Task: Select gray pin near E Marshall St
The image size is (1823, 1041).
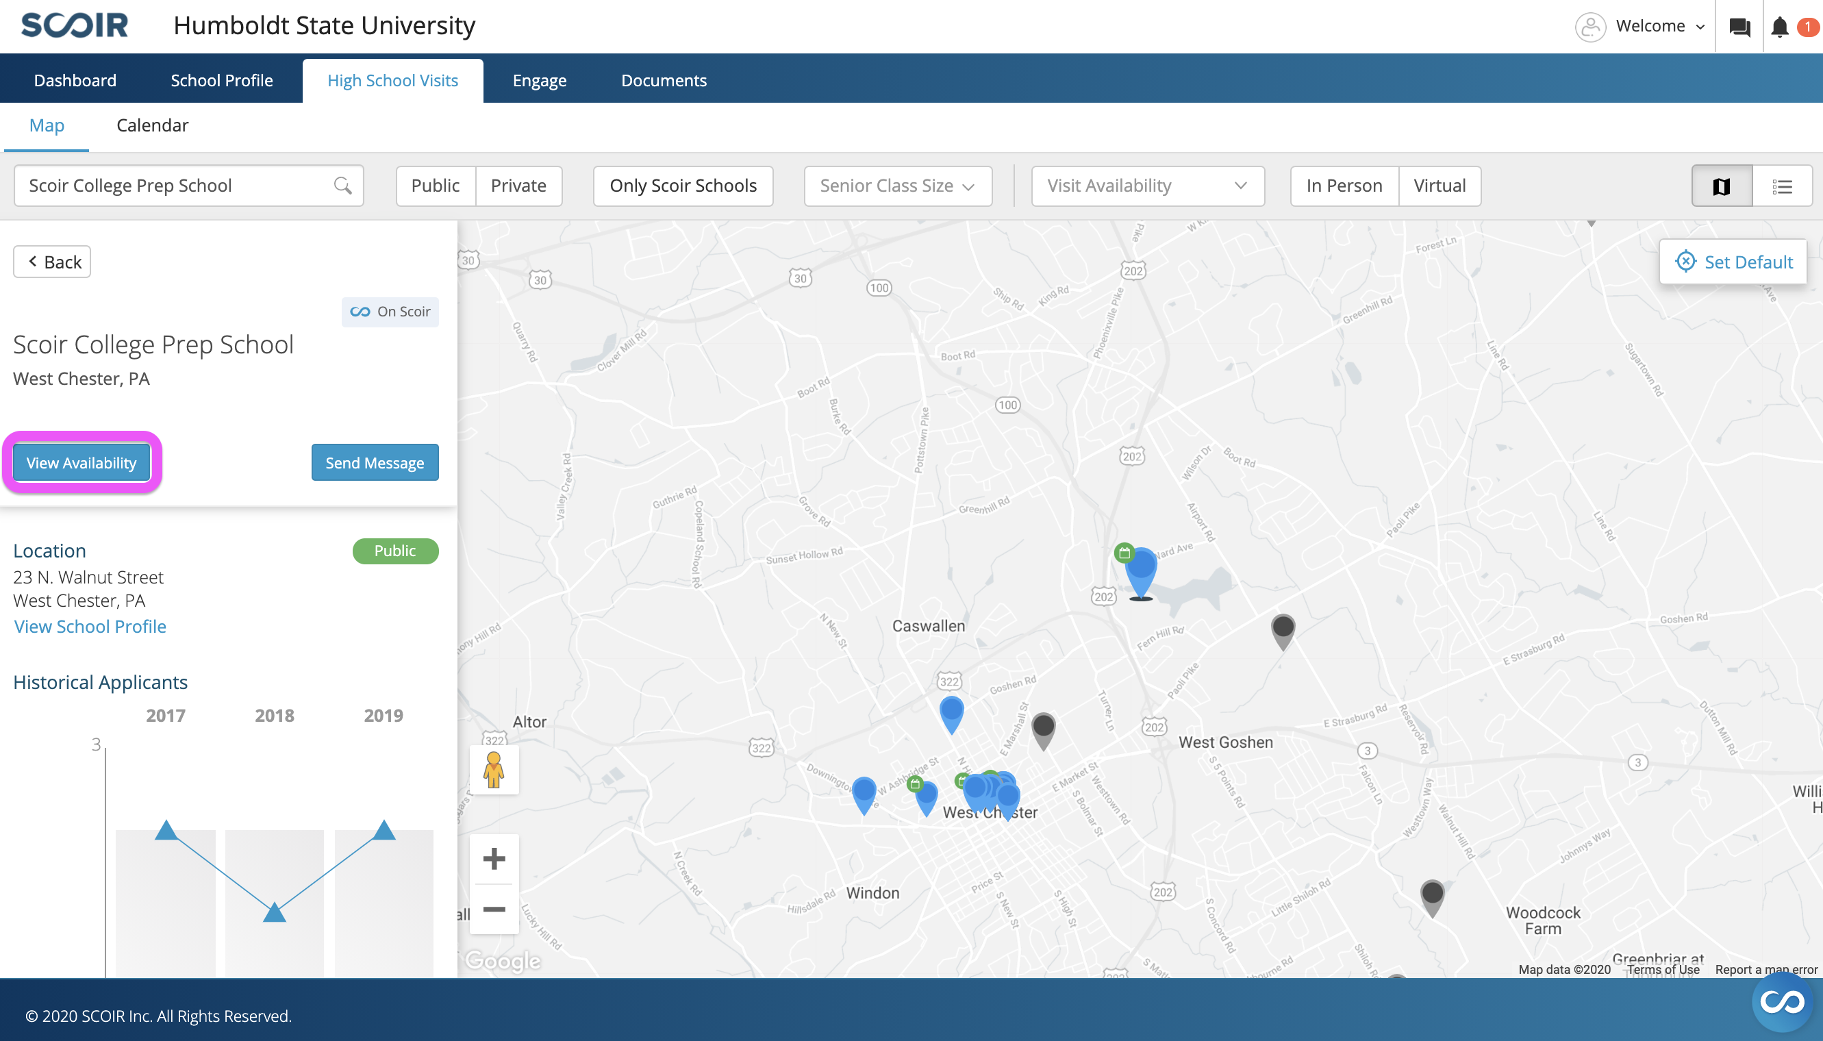Action: click(x=1043, y=731)
